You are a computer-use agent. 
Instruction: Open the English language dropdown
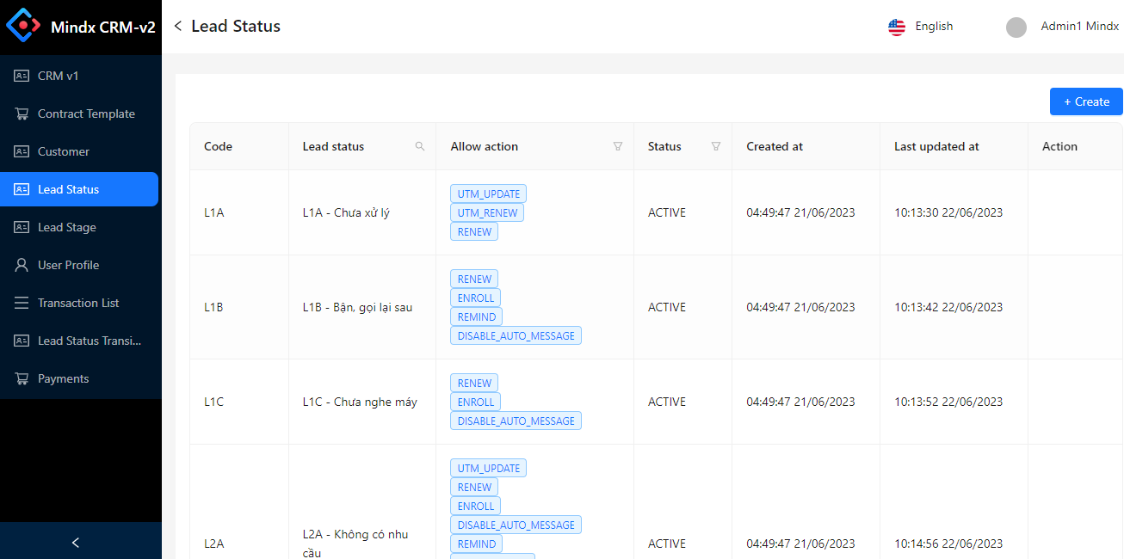(x=933, y=27)
